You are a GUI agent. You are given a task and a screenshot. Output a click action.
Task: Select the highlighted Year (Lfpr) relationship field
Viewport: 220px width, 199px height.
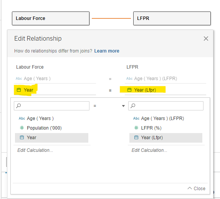165,90
